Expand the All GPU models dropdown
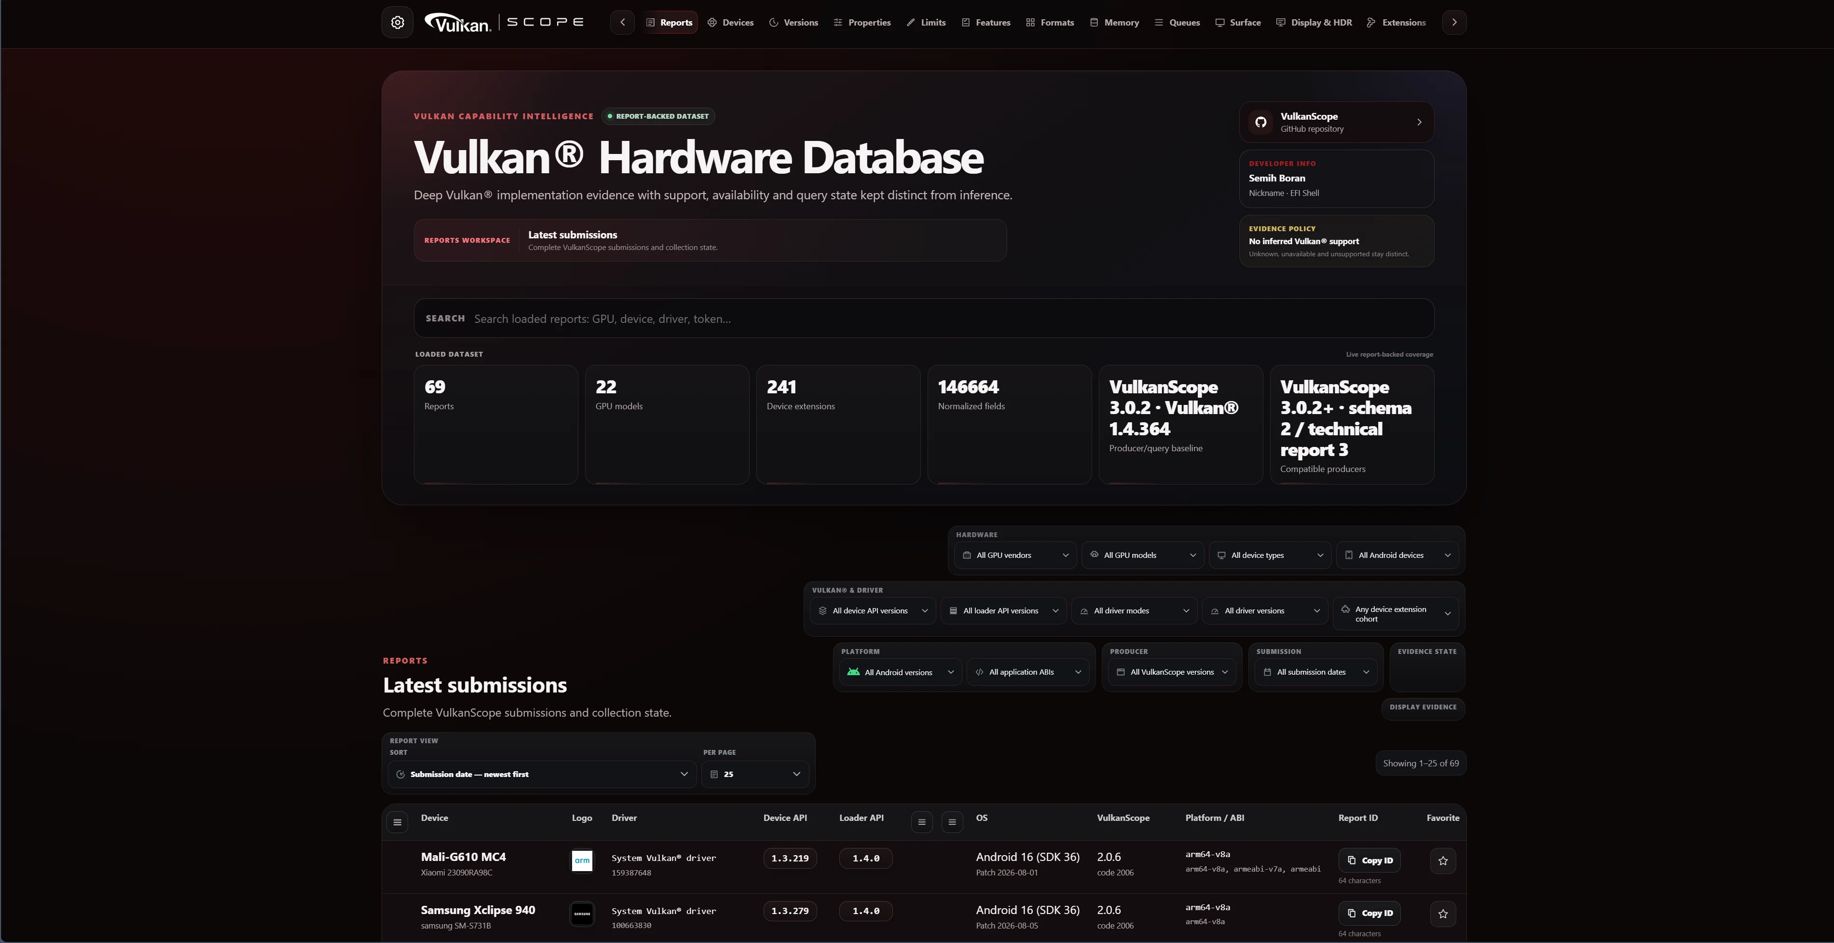The image size is (1834, 943). tap(1143, 555)
